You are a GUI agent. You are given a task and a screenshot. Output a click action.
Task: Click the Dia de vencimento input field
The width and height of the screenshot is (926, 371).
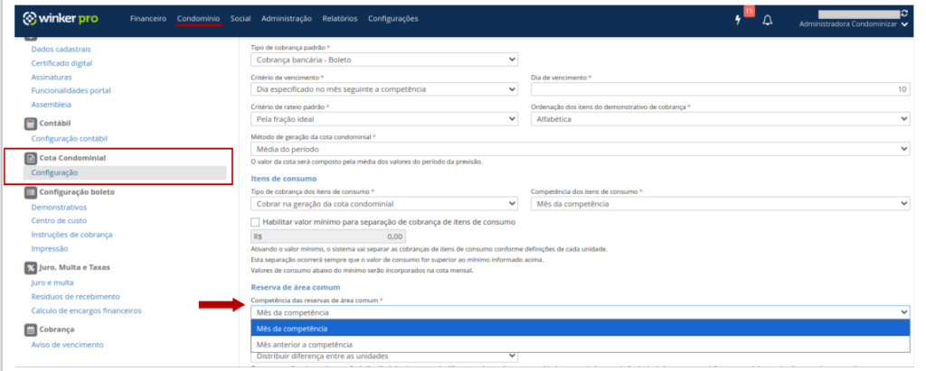pos(720,89)
